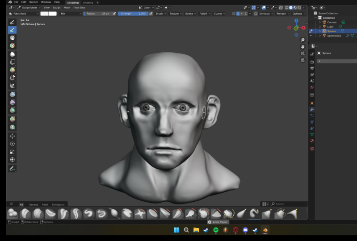Screen dimensions: 357x241
Task: Select the Box Mask tool
Action: click(x=13, y=54)
